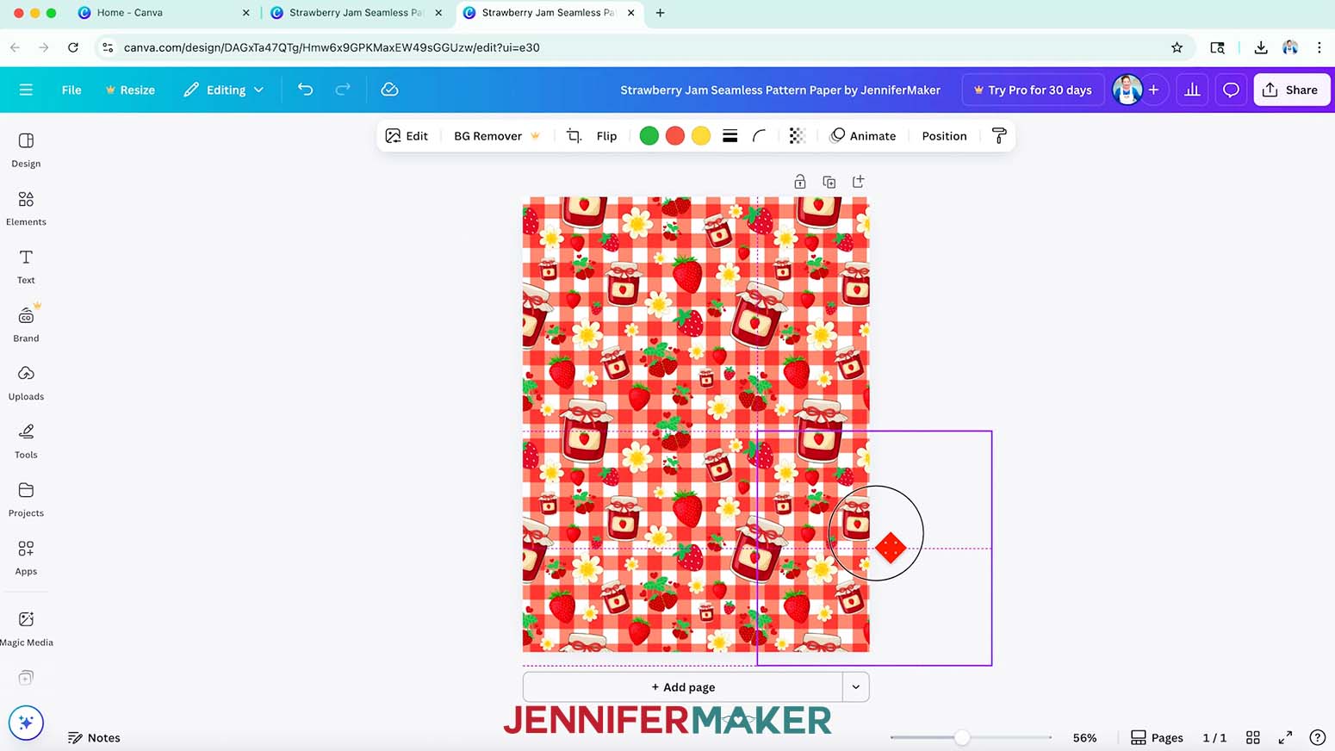Redo the last action
Viewport: 1335px width, 751px height.
point(342,90)
